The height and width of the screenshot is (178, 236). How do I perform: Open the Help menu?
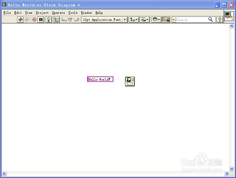pyautogui.click(x=99, y=13)
